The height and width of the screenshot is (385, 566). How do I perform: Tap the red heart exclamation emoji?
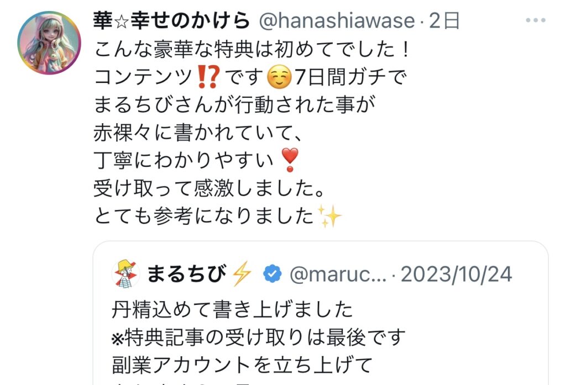tap(290, 160)
